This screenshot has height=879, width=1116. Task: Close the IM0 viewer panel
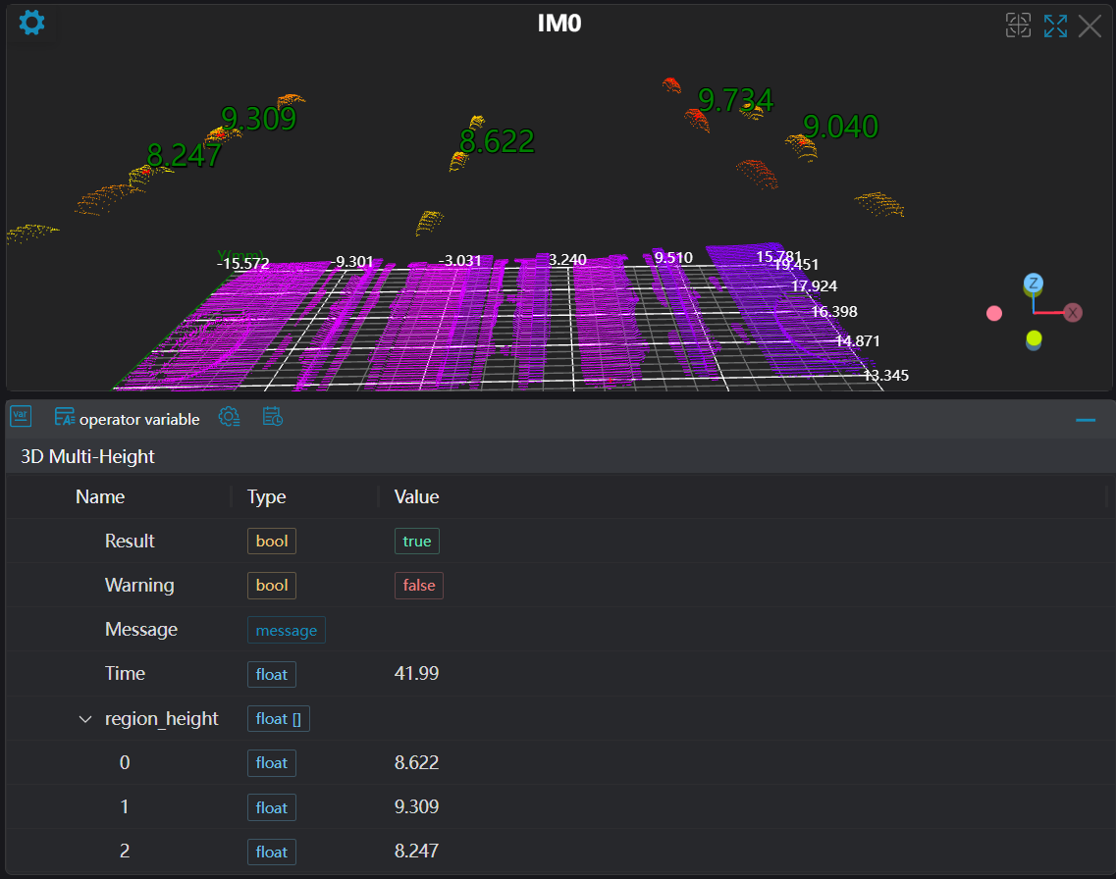[1089, 26]
